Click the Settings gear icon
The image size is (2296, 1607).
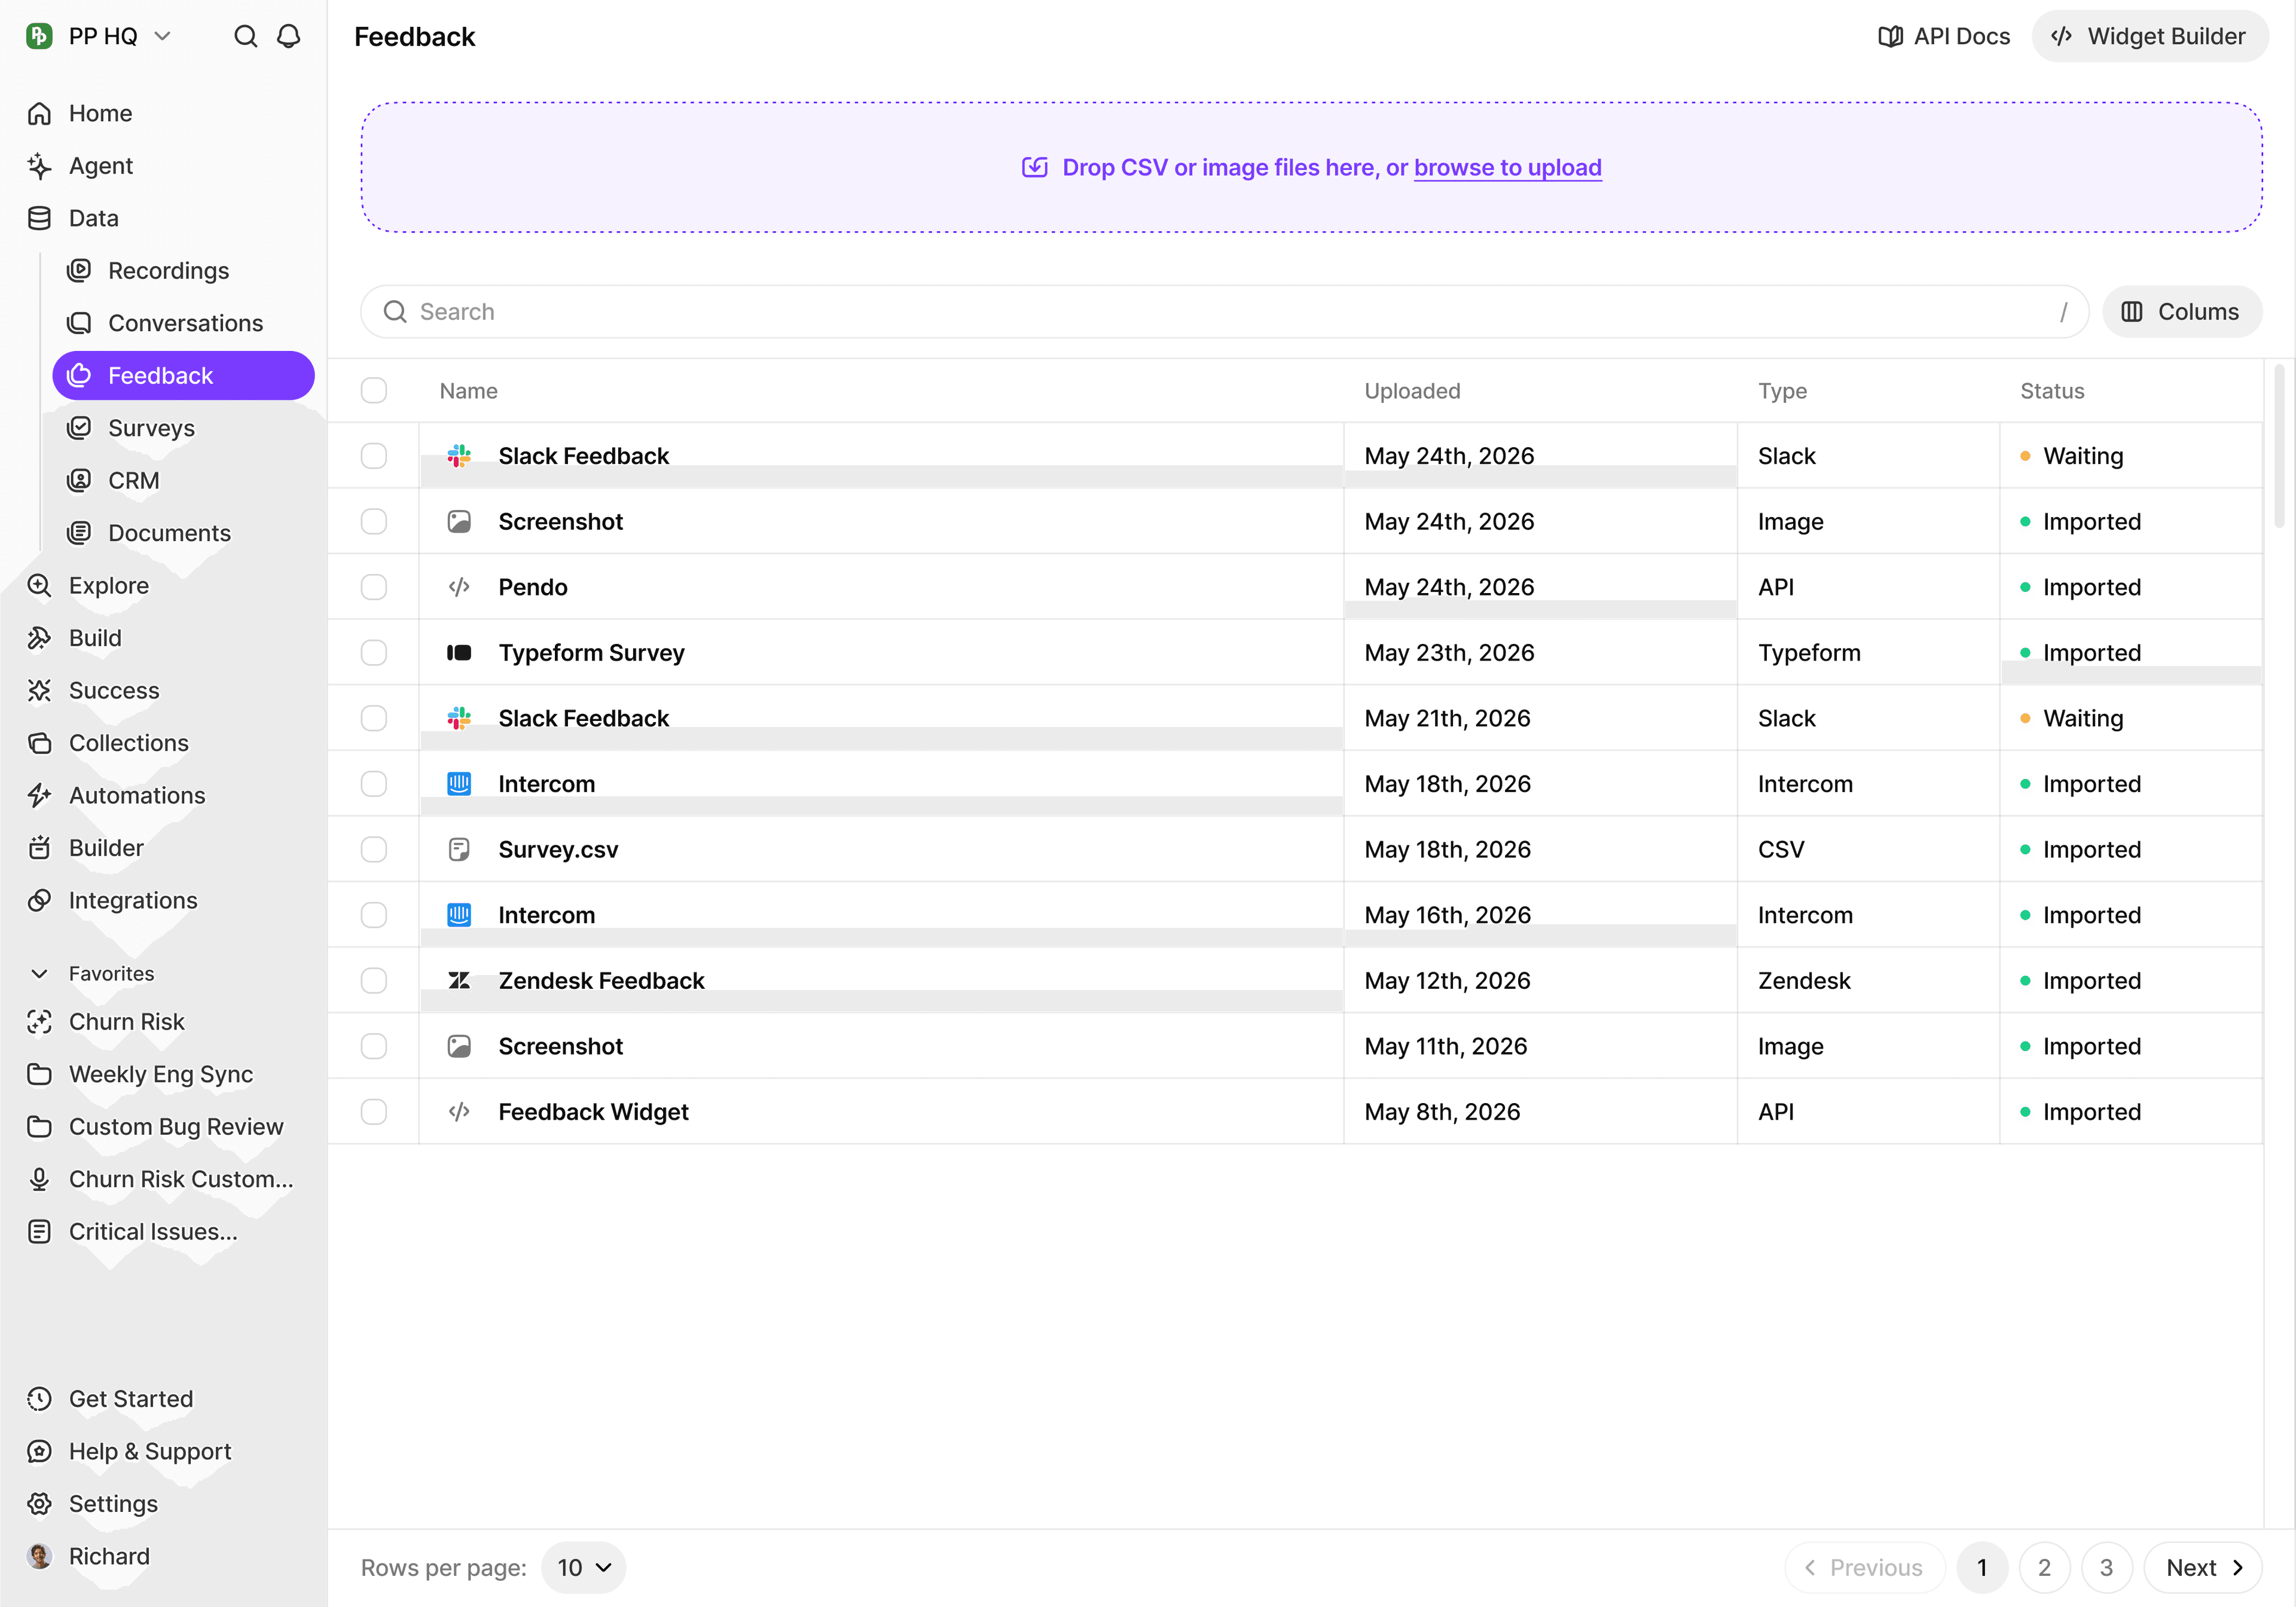39,1504
